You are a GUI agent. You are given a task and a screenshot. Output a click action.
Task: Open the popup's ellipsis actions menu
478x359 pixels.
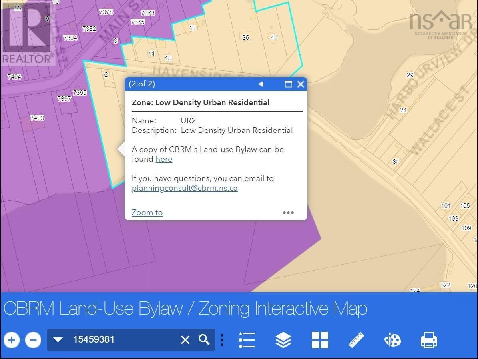tap(289, 213)
